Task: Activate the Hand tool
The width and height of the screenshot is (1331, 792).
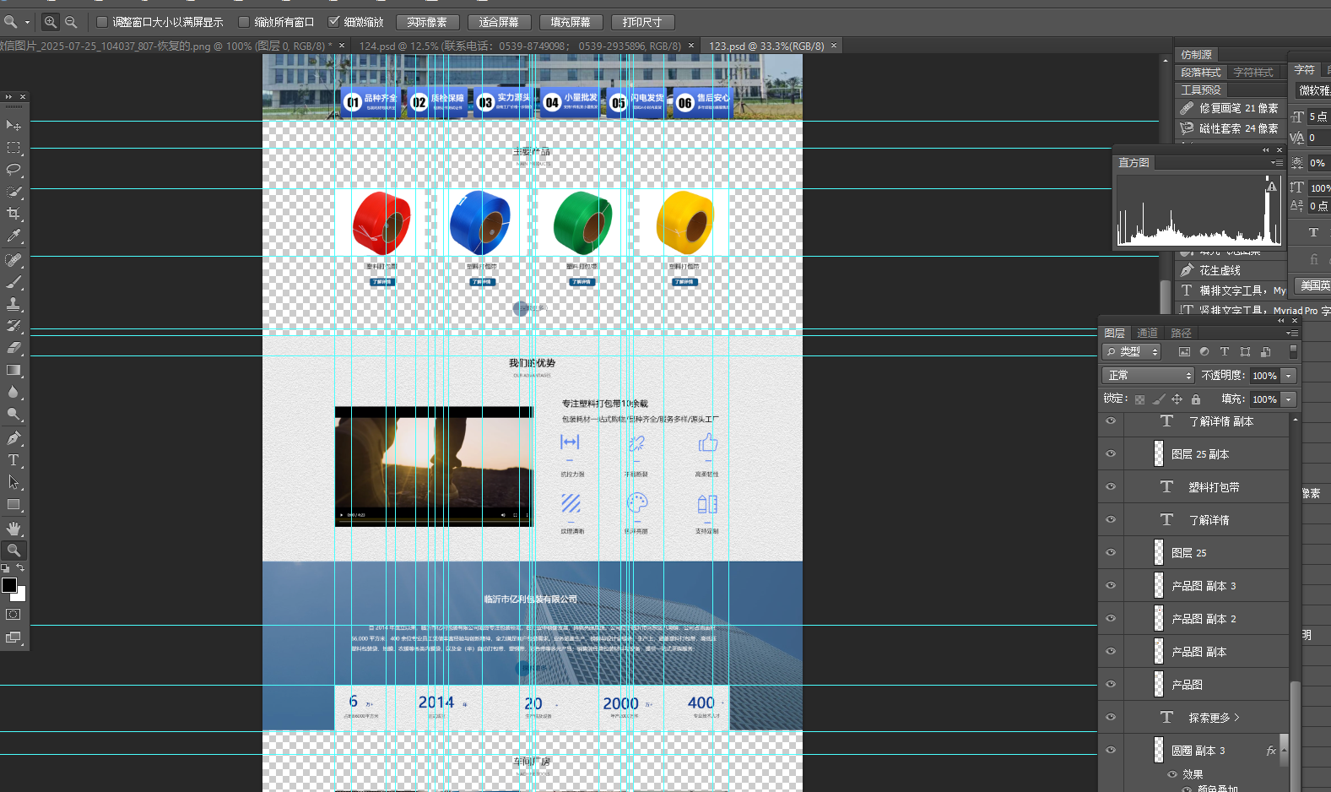Action: (14, 529)
